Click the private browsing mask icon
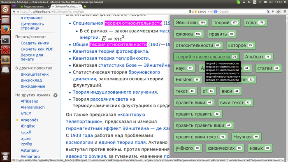The width and height of the screenshot is (288, 162). click(14, 7)
